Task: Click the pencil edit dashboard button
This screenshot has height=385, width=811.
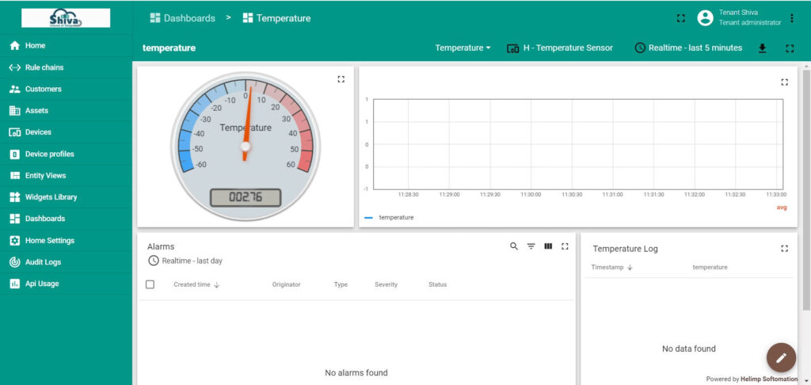Action: [x=781, y=357]
